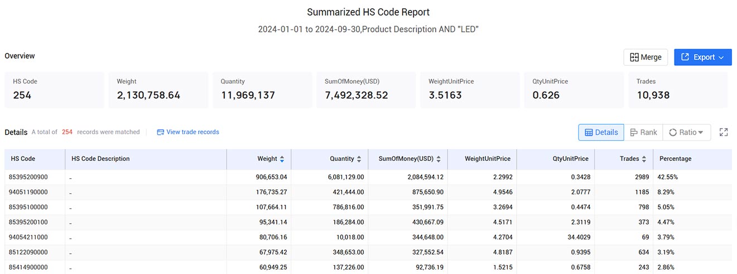This screenshot has width=737, height=274.
Task: Click HS Code Description column header
Action: point(146,159)
